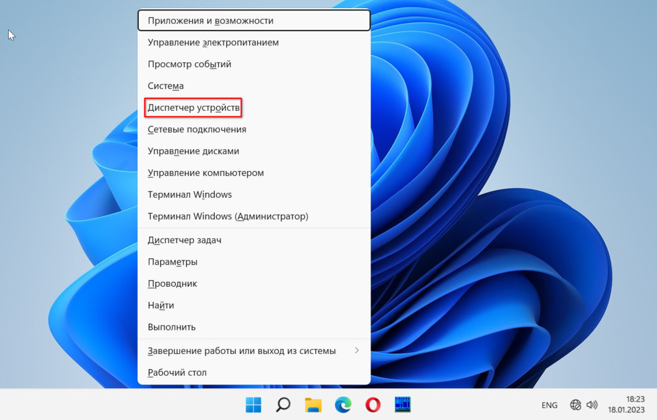
Task: Open Система from the menu
Action: (x=254, y=86)
